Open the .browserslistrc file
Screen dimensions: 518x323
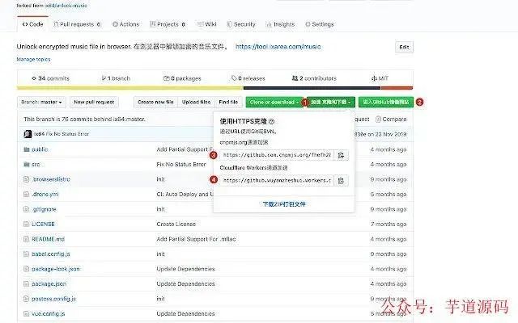pyautogui.click(x=51, y=179)
